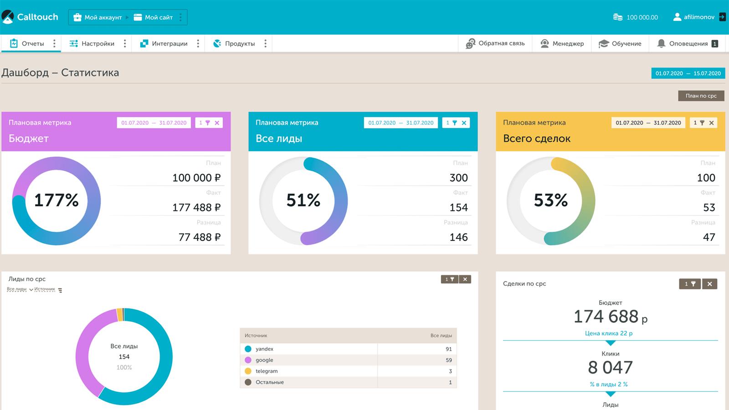
Task: Switch to the Отчеты tab
Action: pos(27,44)
